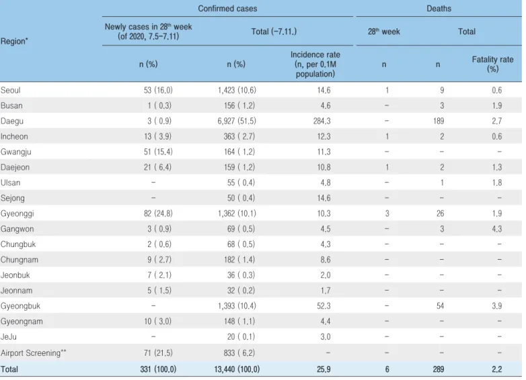
Task: Click total new cases '331 (100.0)'
Action: 158,369
